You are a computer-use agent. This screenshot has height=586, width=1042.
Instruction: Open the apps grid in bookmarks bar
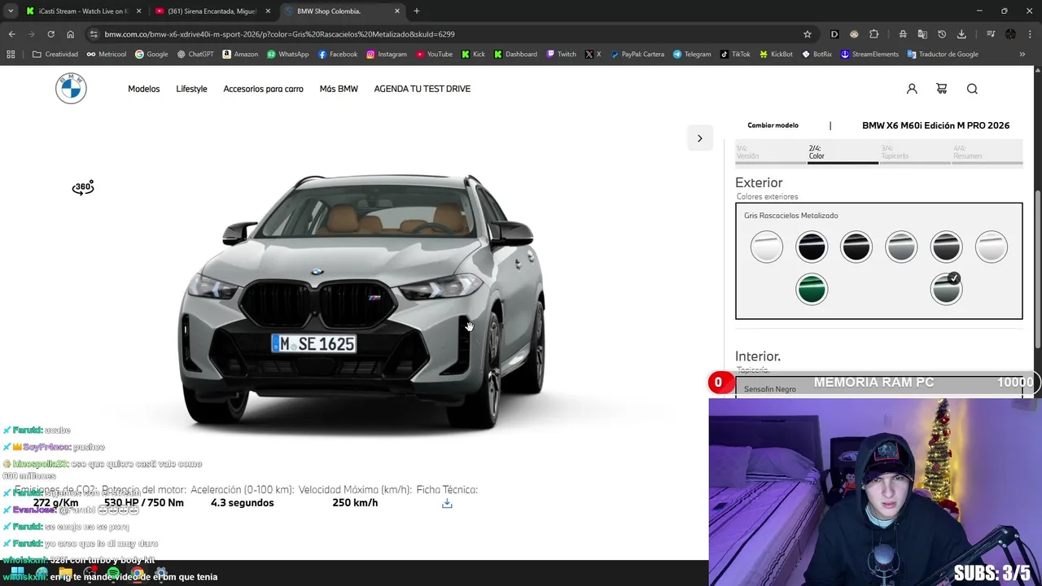pos(11,55)
